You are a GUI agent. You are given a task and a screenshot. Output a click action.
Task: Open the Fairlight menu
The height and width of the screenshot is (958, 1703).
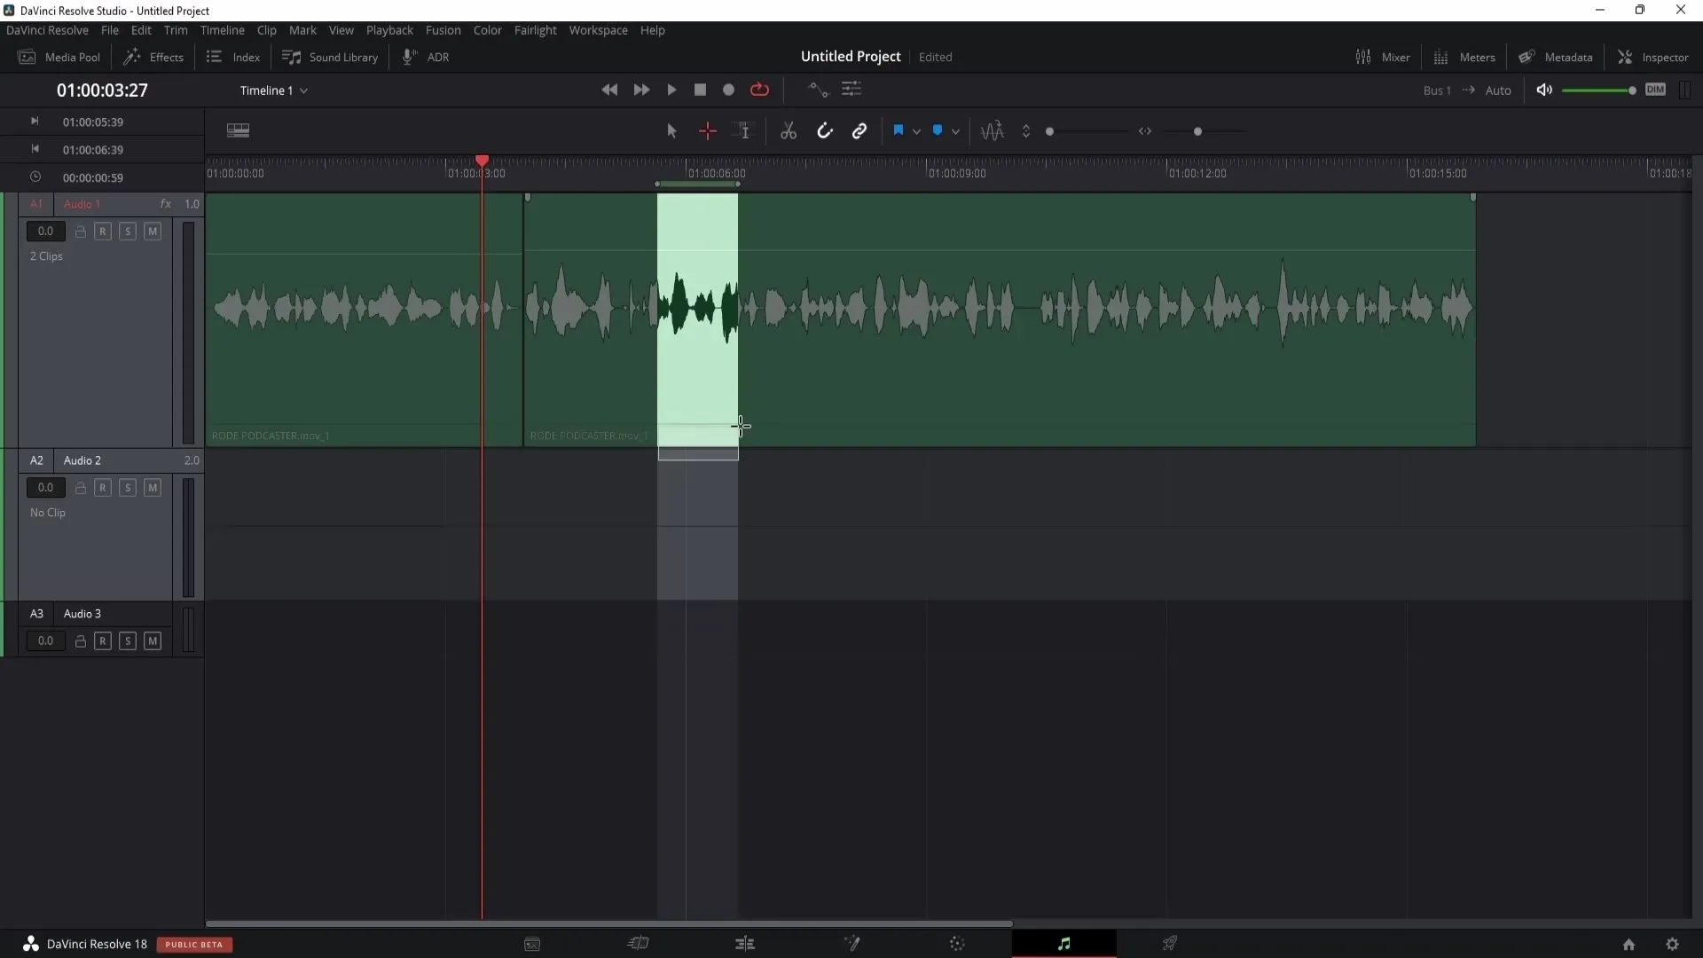click(x=535, y=30)
